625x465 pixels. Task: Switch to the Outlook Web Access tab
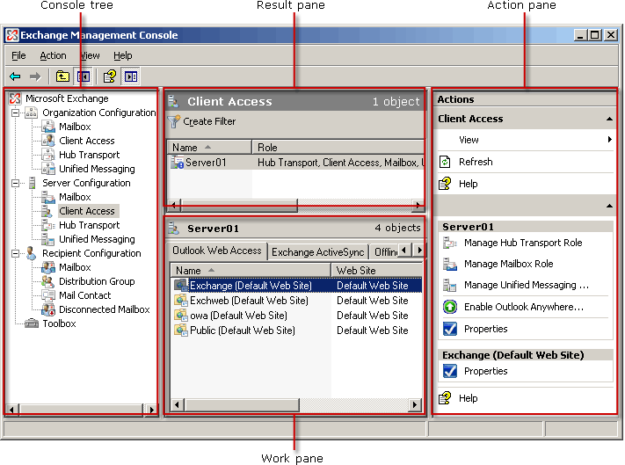coord(216,251)
